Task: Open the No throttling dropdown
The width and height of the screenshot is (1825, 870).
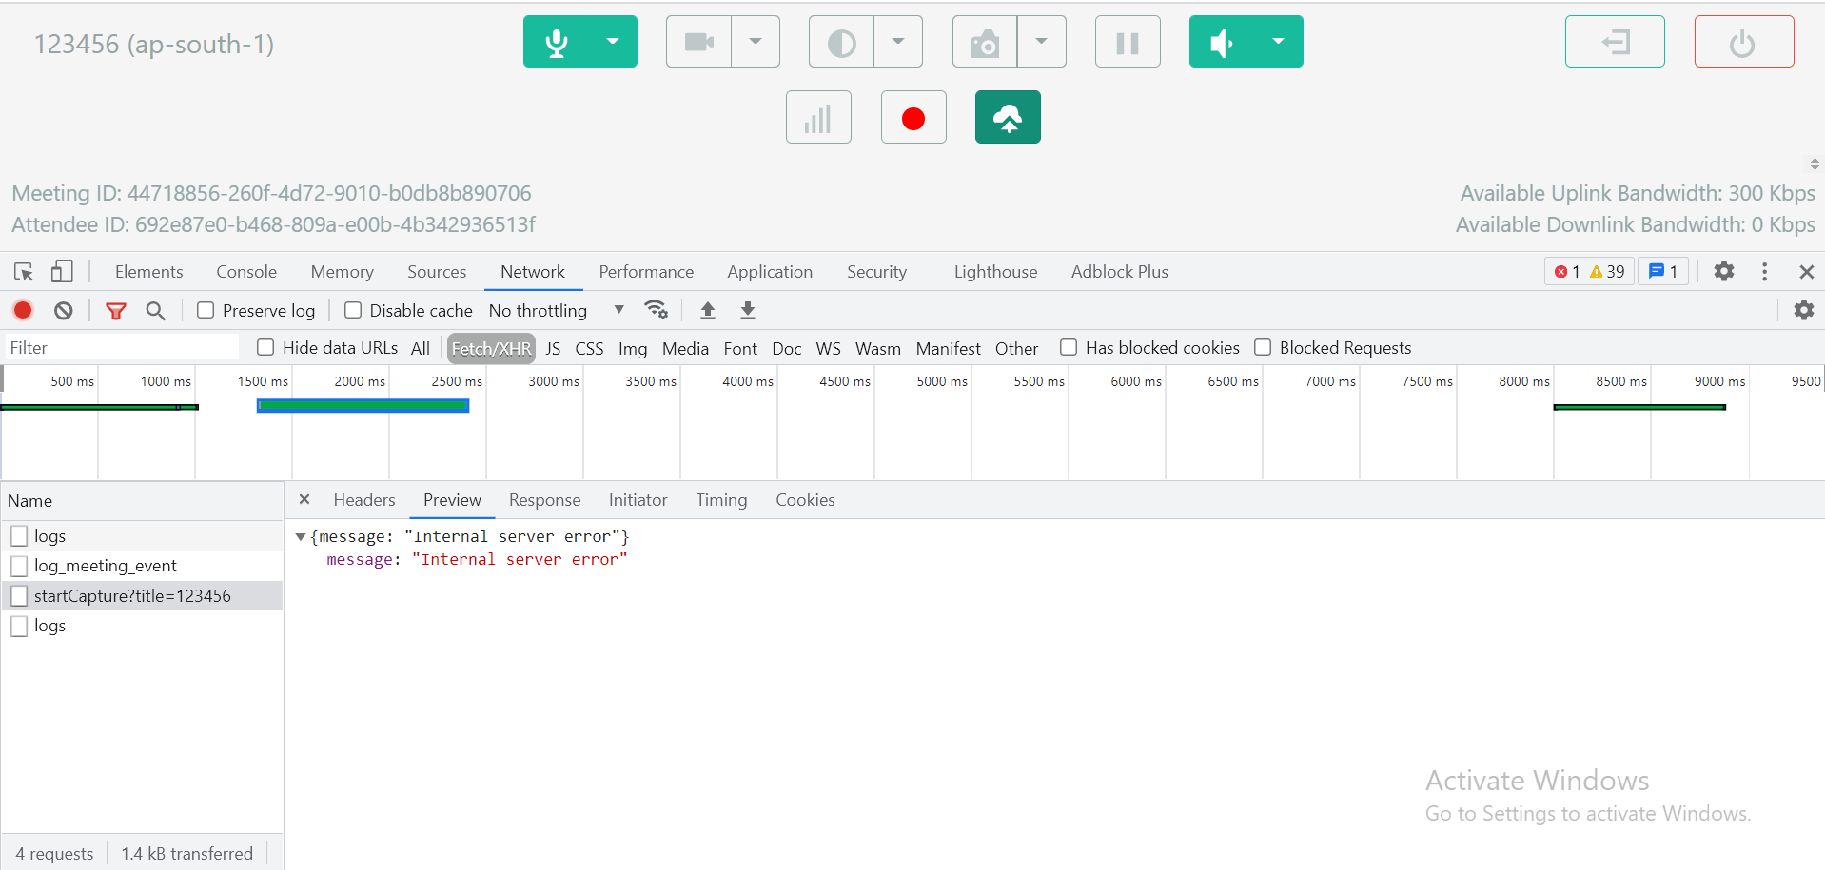Action: [557, 310]
